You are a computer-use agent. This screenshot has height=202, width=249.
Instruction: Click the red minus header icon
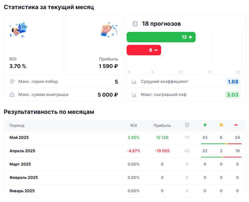click(236, 125)
